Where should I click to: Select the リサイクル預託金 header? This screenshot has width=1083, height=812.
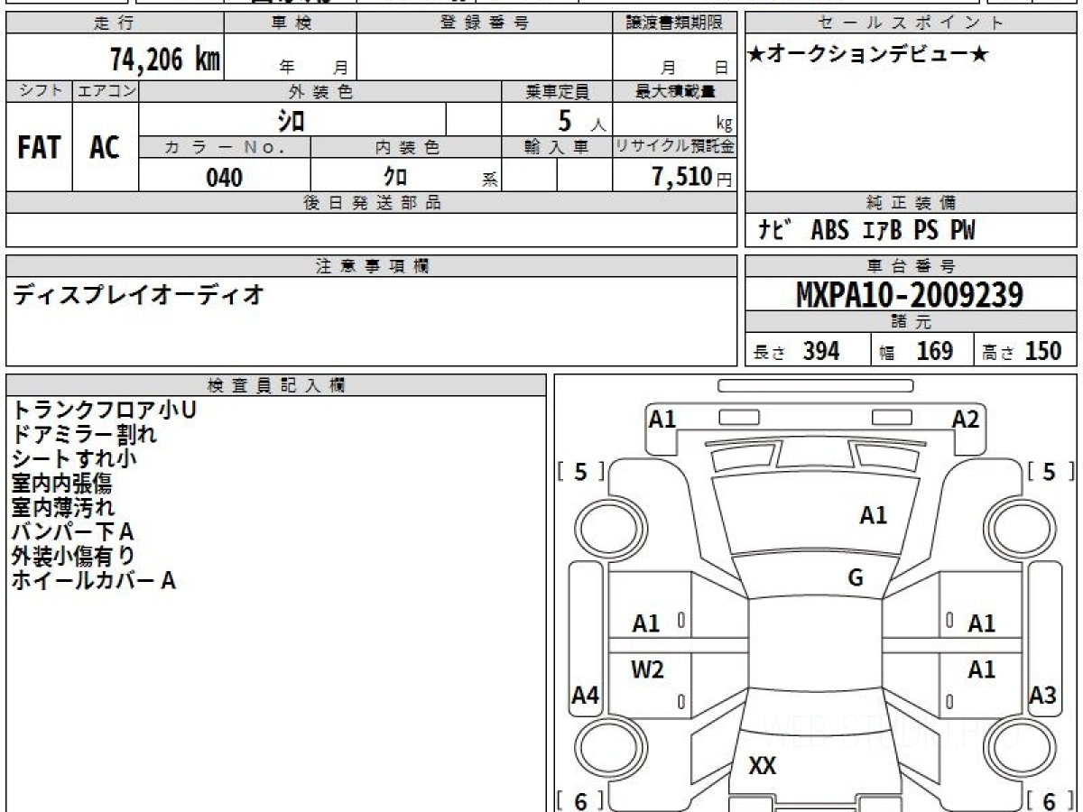674,147
